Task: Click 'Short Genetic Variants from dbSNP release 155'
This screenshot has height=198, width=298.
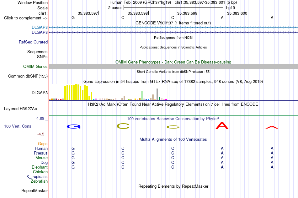Action: (x=173, y=72)
